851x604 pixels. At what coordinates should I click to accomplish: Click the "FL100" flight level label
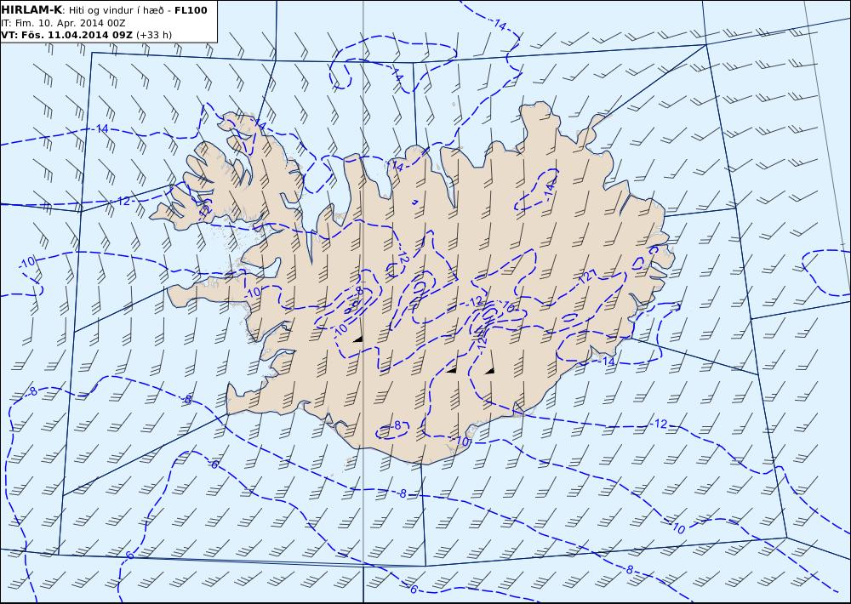pyautogui.click(x=191, y=10)
